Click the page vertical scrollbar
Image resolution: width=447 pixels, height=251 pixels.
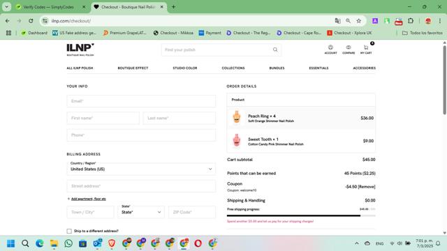(x=444, y=79)
